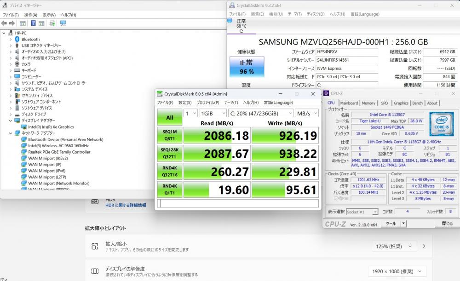Click the Bluetooth category icon in device tree
The image size is (460, 281).
pos(17,39)
